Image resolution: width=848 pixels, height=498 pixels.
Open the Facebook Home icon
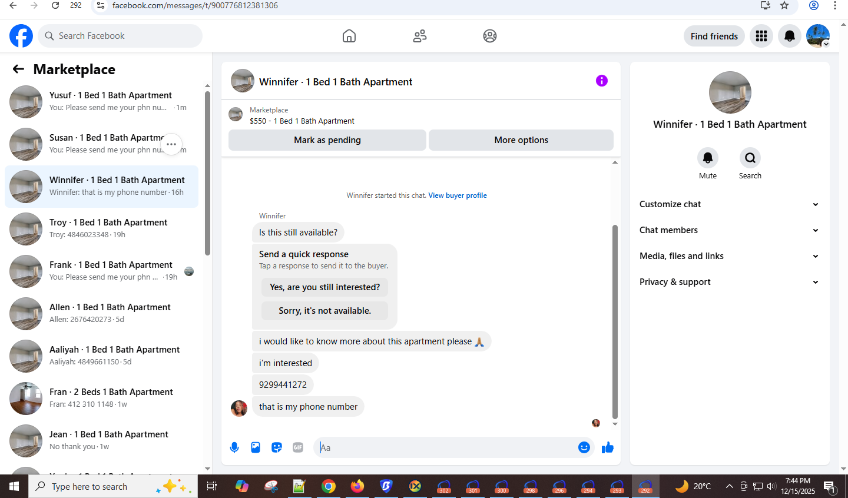pyautogui.click(x=349, y=36)
